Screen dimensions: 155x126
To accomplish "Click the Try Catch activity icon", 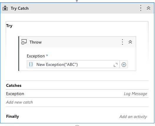I will point(5,8).
